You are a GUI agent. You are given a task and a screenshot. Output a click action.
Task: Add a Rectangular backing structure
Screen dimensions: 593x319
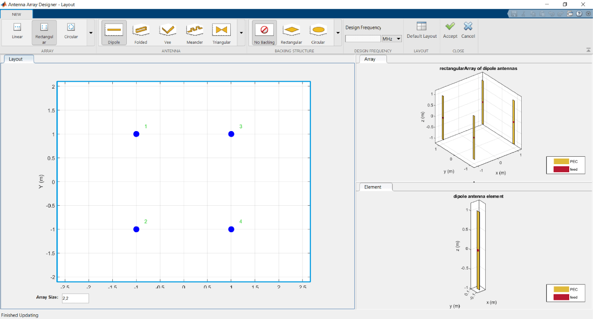tap(291, 32)
